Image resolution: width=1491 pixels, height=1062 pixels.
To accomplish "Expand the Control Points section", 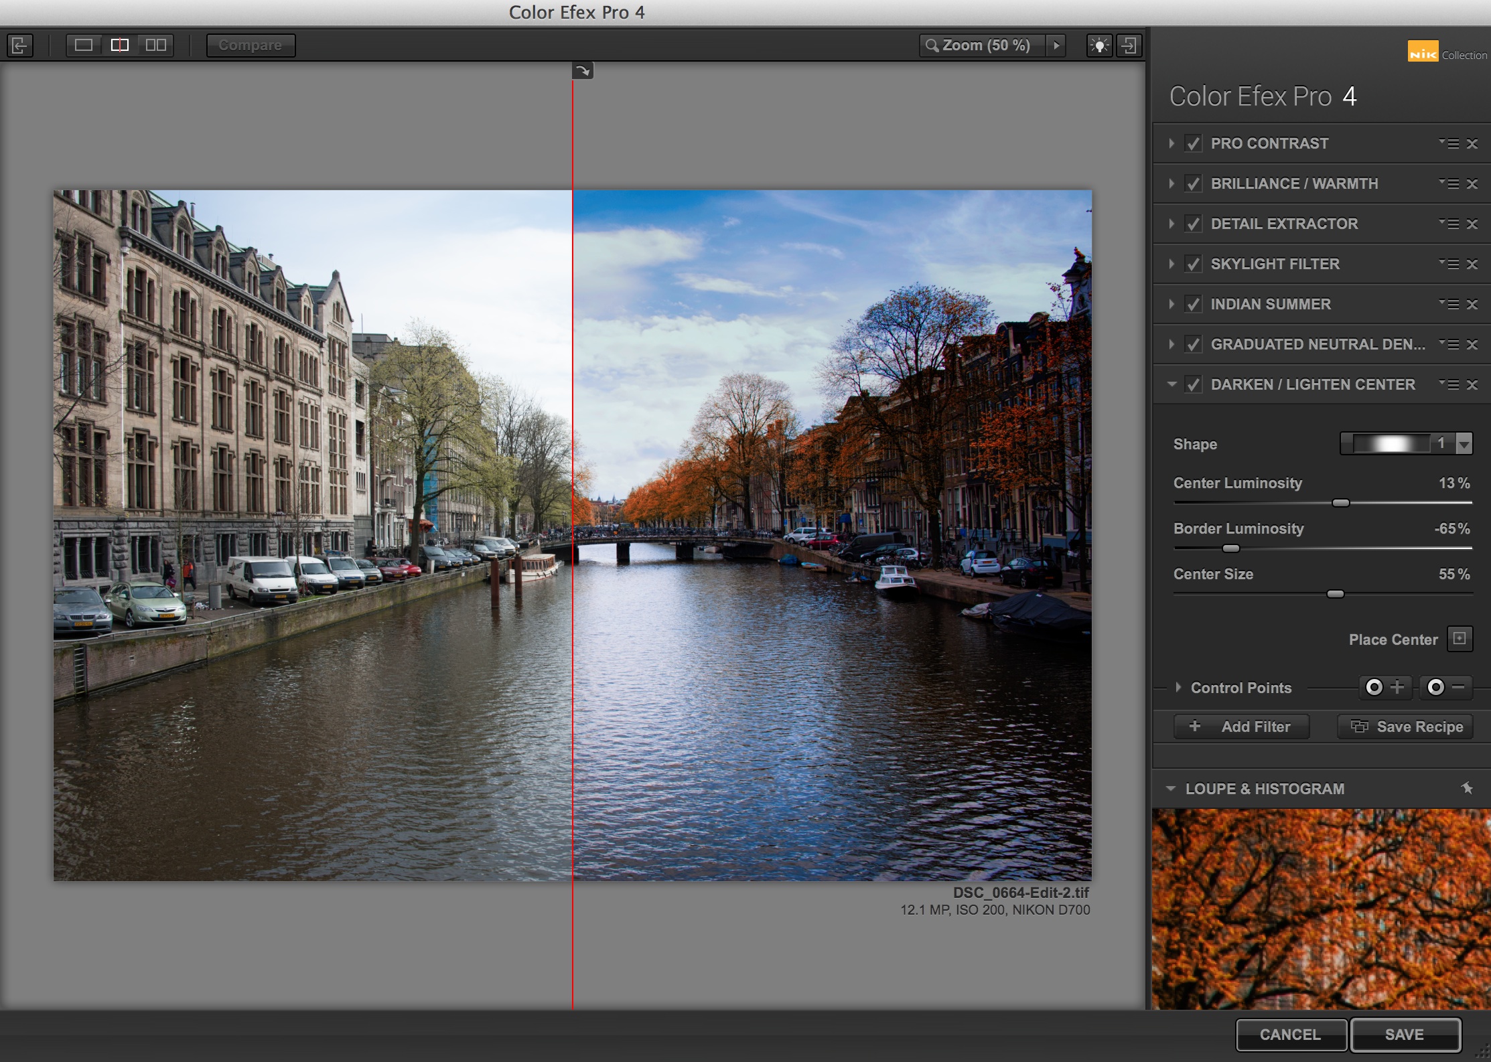I will coord(1178,687).
